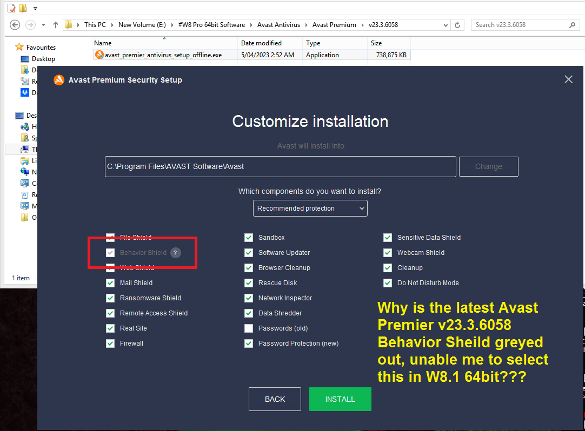This screenshot has width=585, height=431.
Task: Toggle Do Not Disturb Mode checkbox
Action: pyautogui.click(x=388, y=283)
